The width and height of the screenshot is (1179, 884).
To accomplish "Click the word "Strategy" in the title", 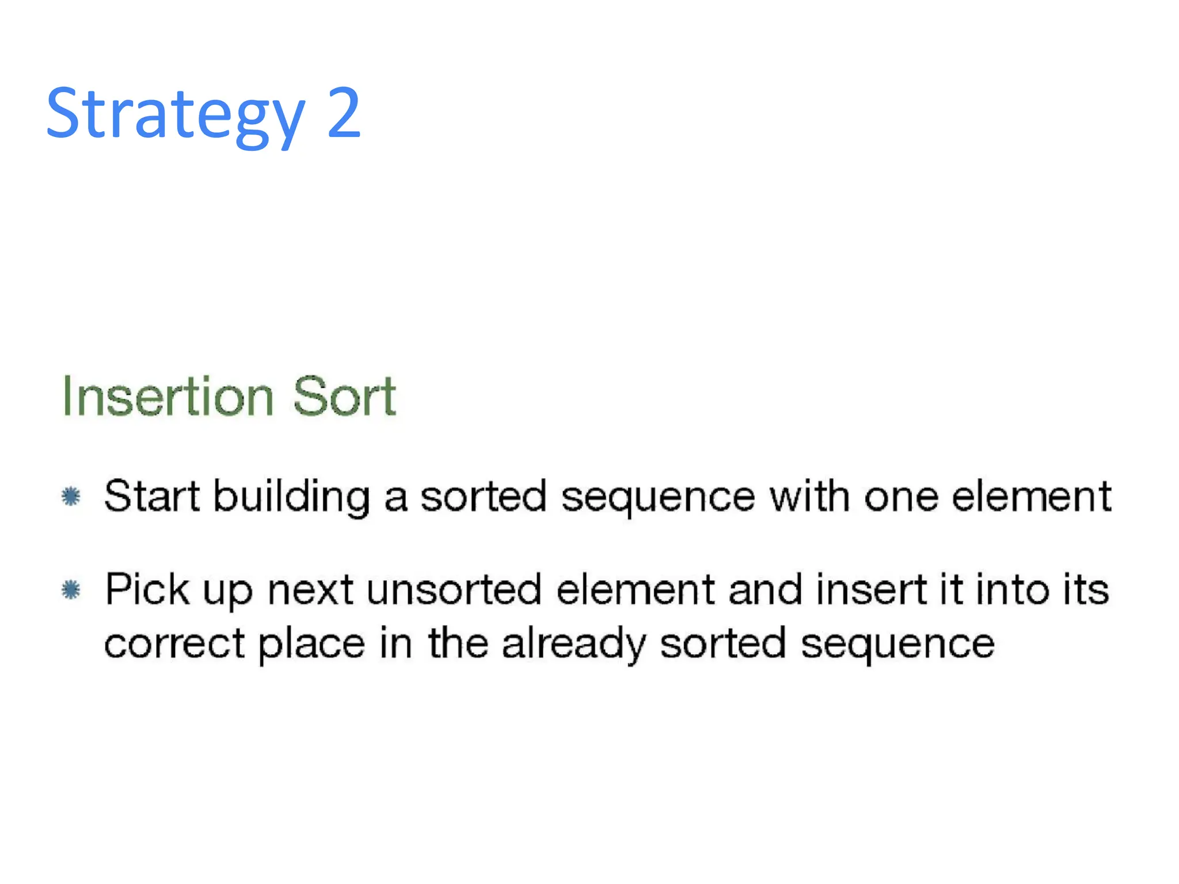I will pyautogui.click(x=175, y=115).
